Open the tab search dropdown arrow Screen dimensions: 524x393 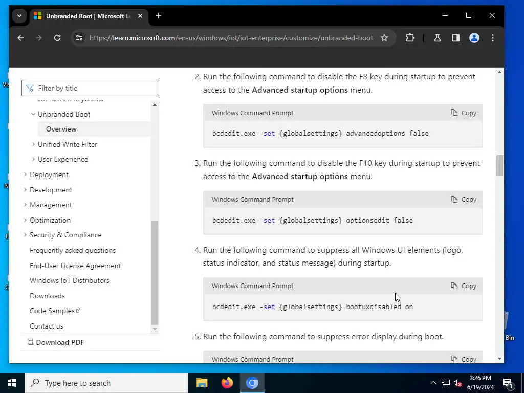pos(19,16)
